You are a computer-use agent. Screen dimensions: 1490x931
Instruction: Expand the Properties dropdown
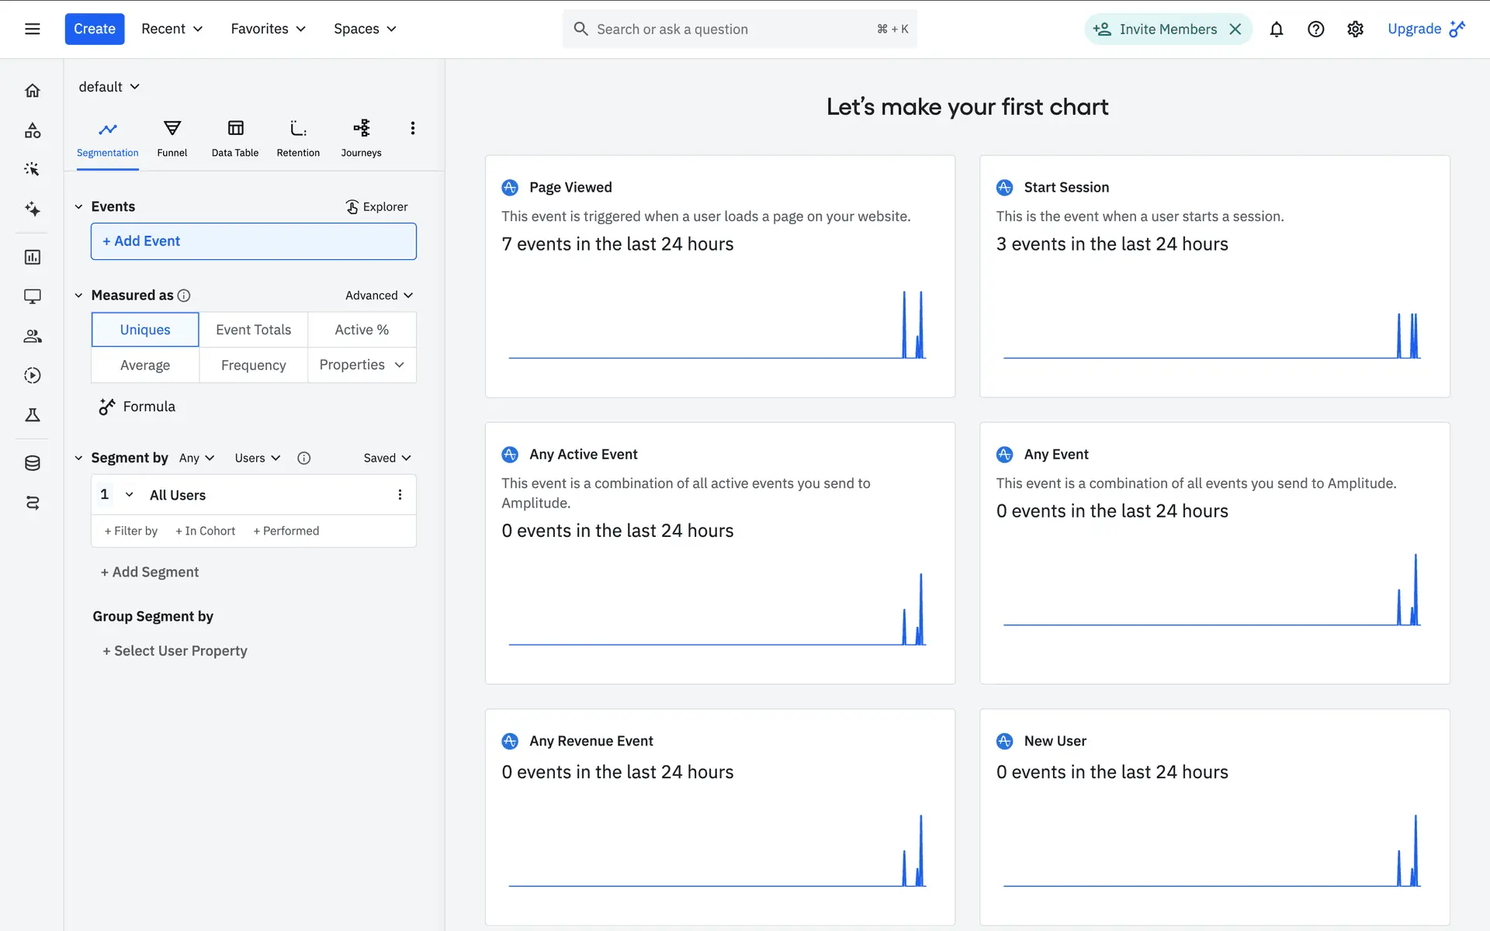[362, 365]
